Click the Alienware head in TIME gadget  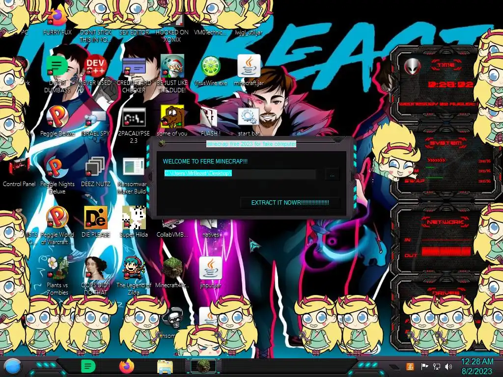pyautogui.click(x=412, y=67)
